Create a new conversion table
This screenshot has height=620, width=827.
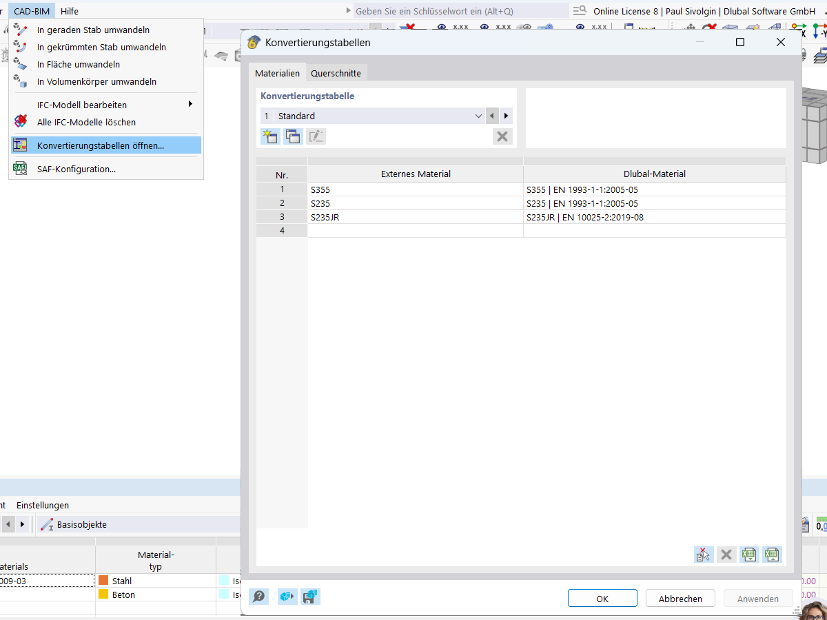coord(270,136)
